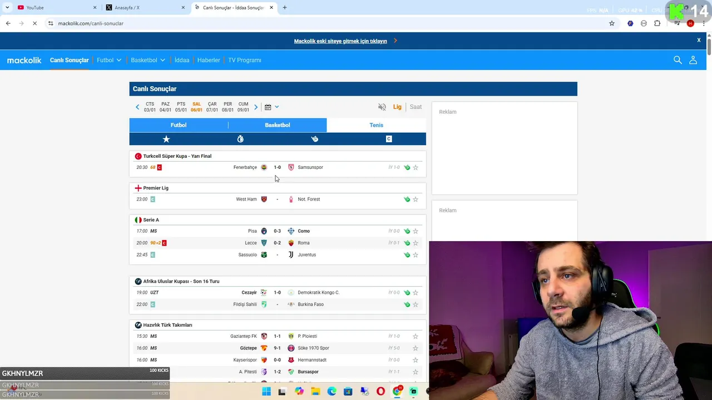The image size is (712, 400).
Task: Select Canlı Sonuçlar in top navigation
Action: 69,60
